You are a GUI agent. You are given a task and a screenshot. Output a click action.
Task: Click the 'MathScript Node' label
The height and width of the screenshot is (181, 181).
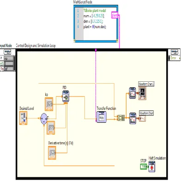point(83,2)
